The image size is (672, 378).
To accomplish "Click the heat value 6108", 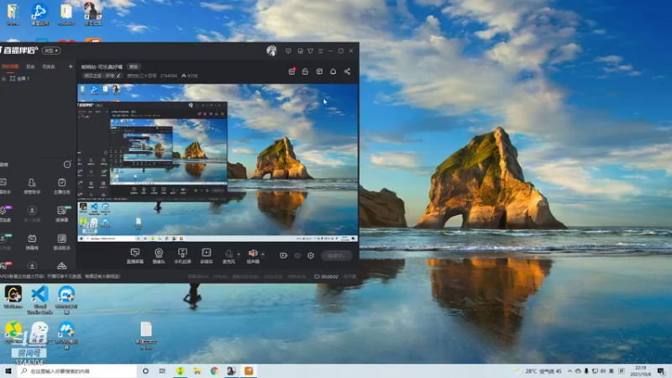I will click(190, 76).
